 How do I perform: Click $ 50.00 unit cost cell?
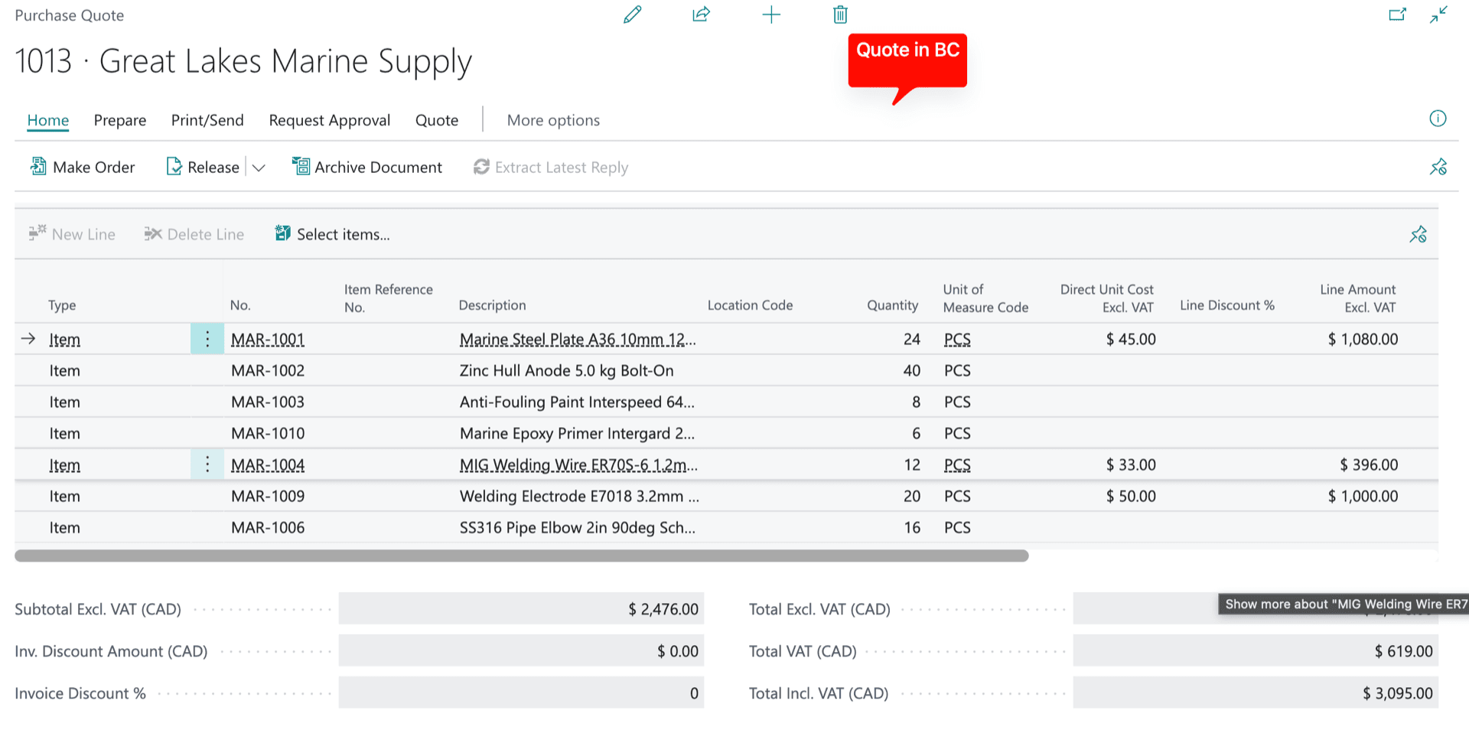point(1131,496)
